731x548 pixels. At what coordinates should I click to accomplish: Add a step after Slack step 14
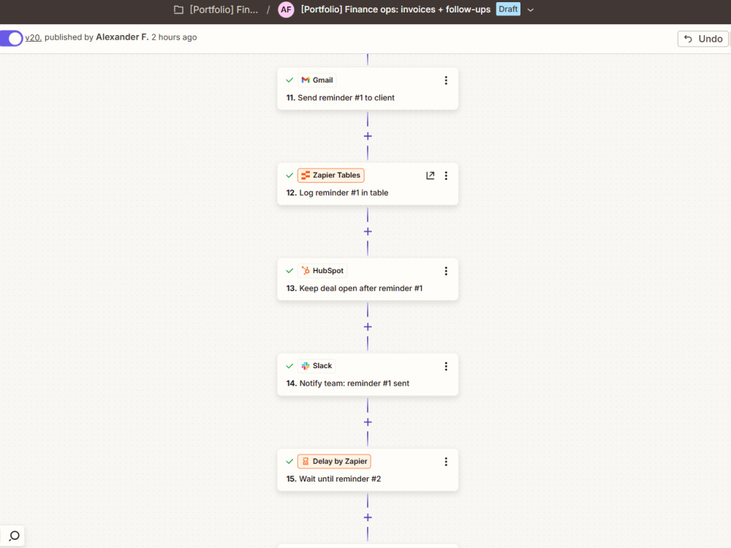point(368,422)
